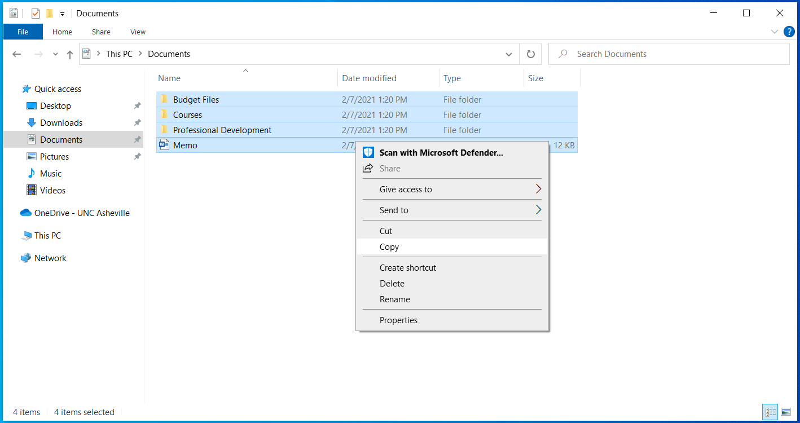Toggle the pin next to Downloads
Image resolution: width=800 pixels, height=423 pixels.
click(137, 123)
